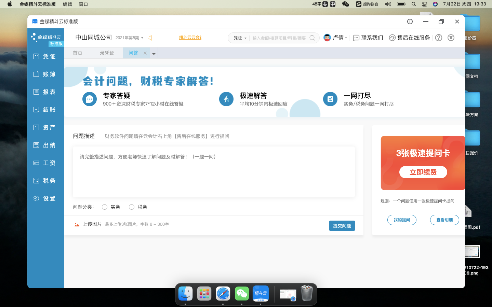Viewport: 492px width, 307px height.
Task: Open the 报表 sidebar module
Action: (45, 92)
